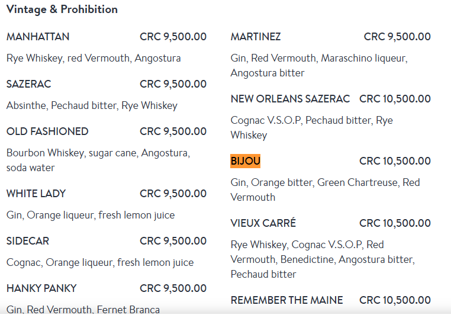Select NEW ORLEANS SAZERAC item title
The image size is (451, 318).
[x=290, y=99]
